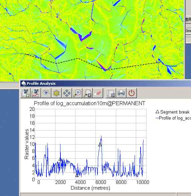191x196 pixels.
Task: Click the 'Profile of log_acc' legend entry
Action: (173, 118)
